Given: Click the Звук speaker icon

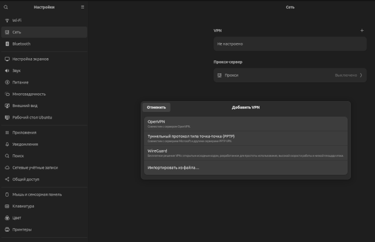Looking at the screenshot, I should [x=7, y=71].
